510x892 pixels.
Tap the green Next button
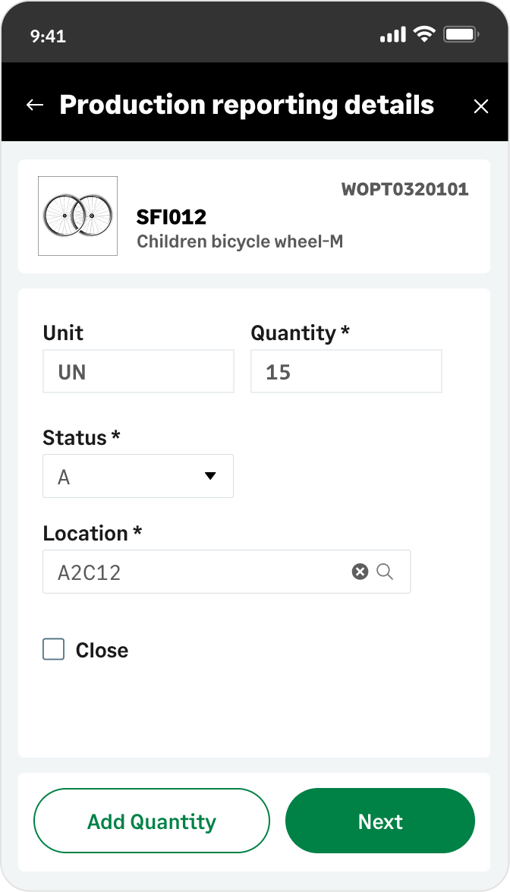(x=379, y=821)
